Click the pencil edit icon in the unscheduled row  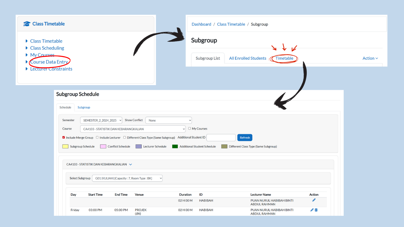pyautogui.click(x=314, y=200)
